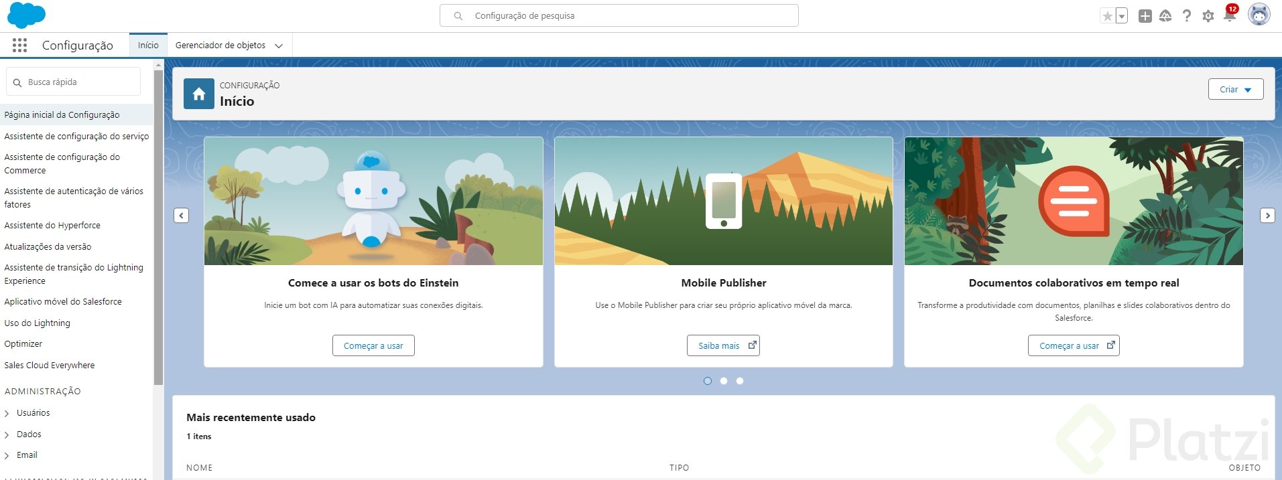Open the help question mark icon
This screenshot has height=480, width=1282.
[x=1187, y=16]
